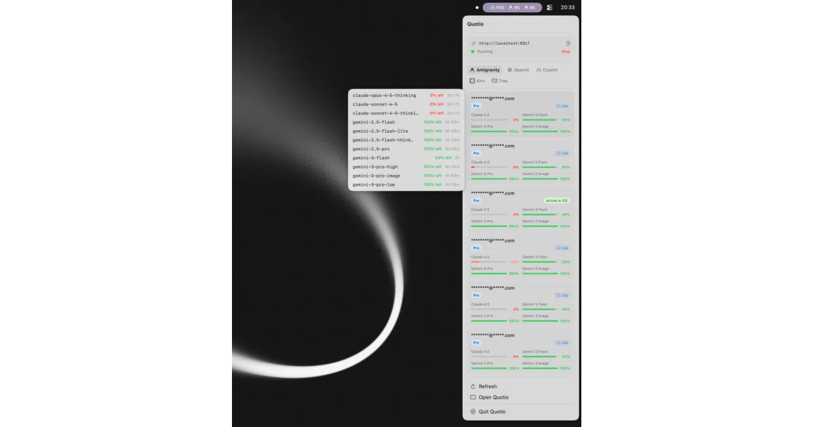Image resolution: width=814 pixels, height=427 pixels.
Task: Select truncated gemini-2.5-flash-think… row
Action: click(x=406, y=140)
